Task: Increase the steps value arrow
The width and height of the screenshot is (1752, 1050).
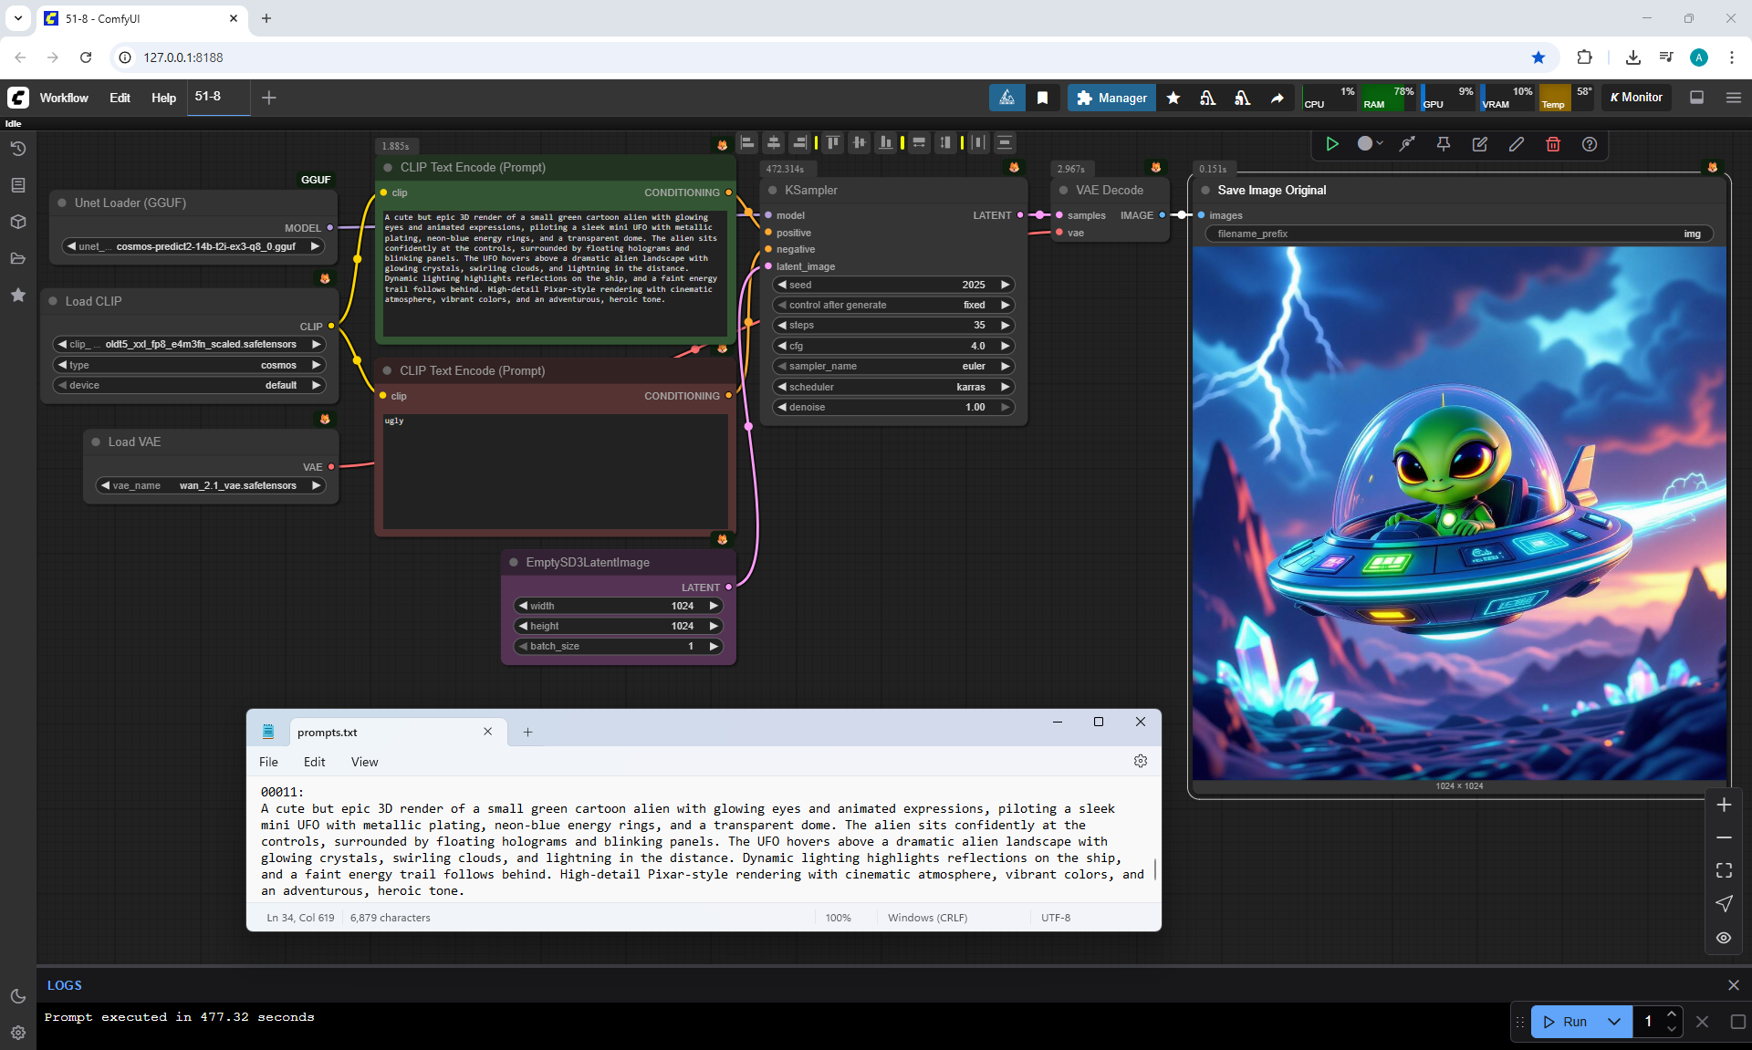Action: click(1006, 325)
